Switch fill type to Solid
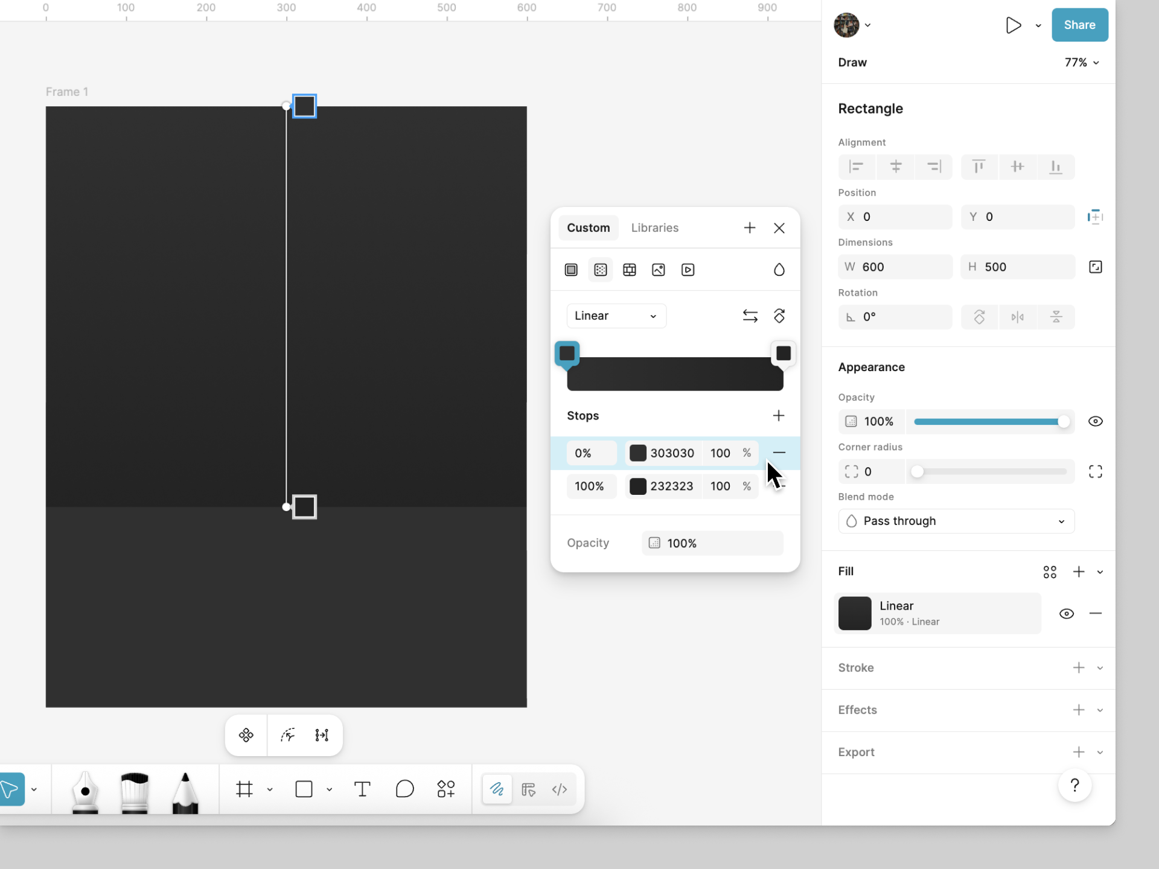This screenshot has height=869, width=1159. [571, 270]
